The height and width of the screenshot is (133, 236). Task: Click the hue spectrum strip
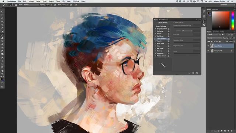coord(233,20)
